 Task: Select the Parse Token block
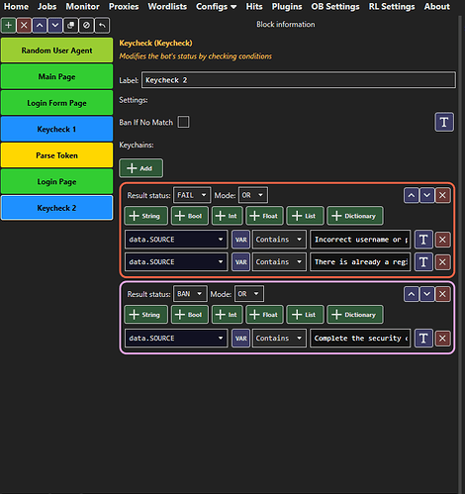pyautogui.click(x=56, y=155)
